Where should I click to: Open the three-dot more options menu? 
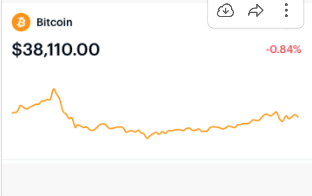point(286,10)
